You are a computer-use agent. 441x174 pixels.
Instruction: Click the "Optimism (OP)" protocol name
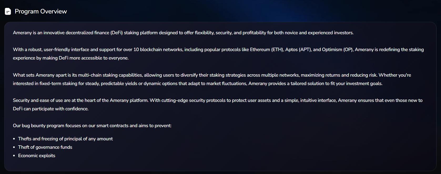(x=333, y=49)
